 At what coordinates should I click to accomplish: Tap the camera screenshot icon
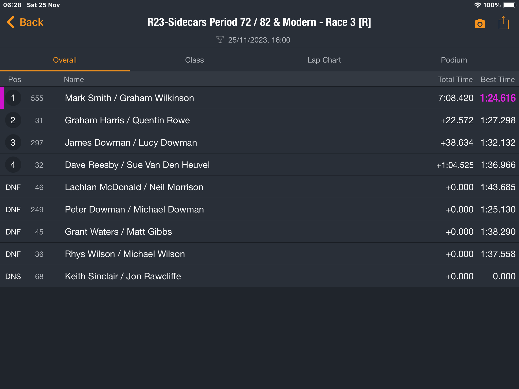click(x=480, y=24)
